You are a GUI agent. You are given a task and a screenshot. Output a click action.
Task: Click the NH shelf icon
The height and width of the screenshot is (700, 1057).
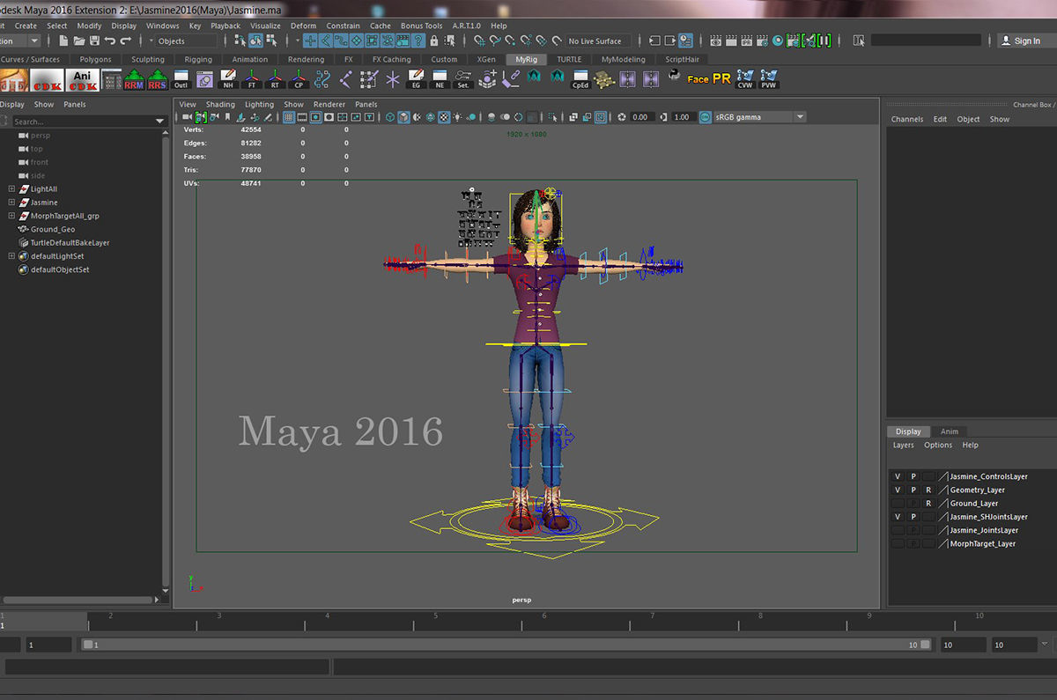[x=228, y=80]
